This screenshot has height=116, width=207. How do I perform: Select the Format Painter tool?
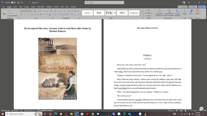(13, 16)
